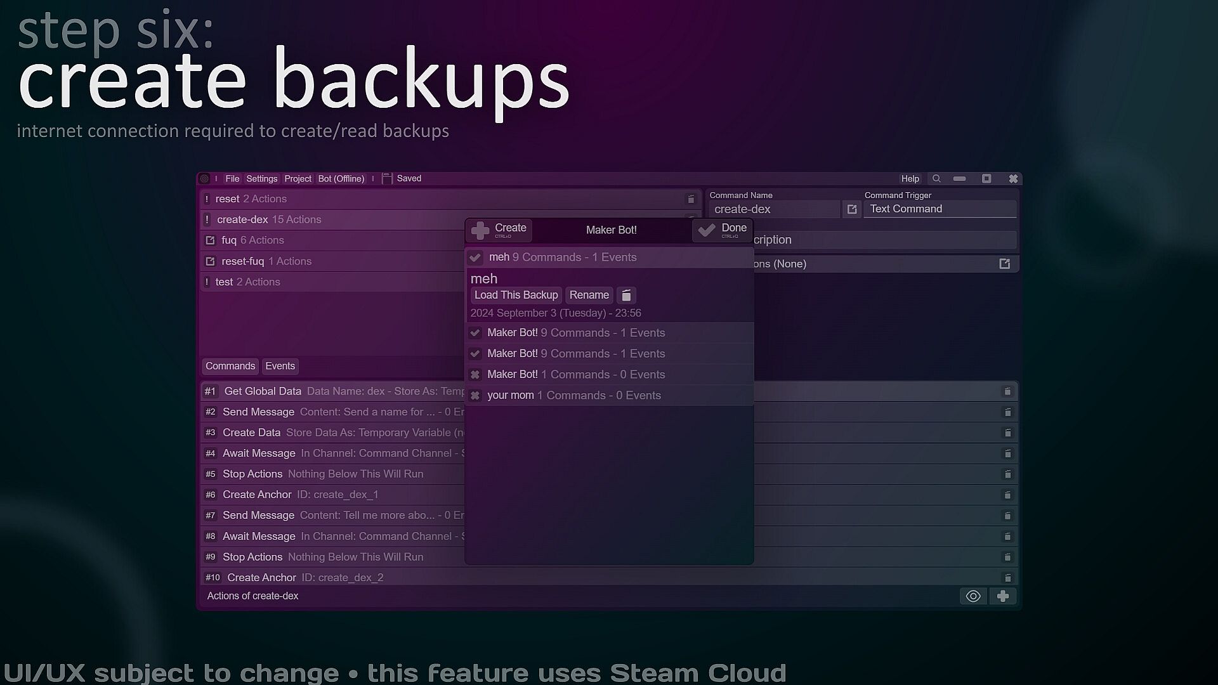The image size is (1218, 685).
Task: Click Create button in backup dialog
Action: [499, 230]
